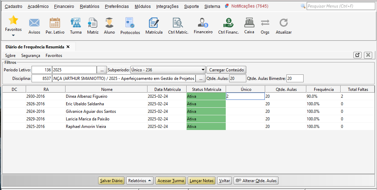The image size is (377, 190).
Task: Click the Lançar Notas button
Action: click(201, 181)
